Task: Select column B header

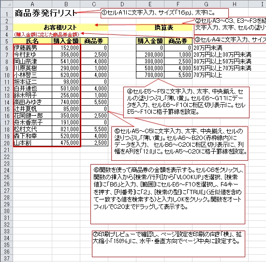Action: (x=66, y=4)
